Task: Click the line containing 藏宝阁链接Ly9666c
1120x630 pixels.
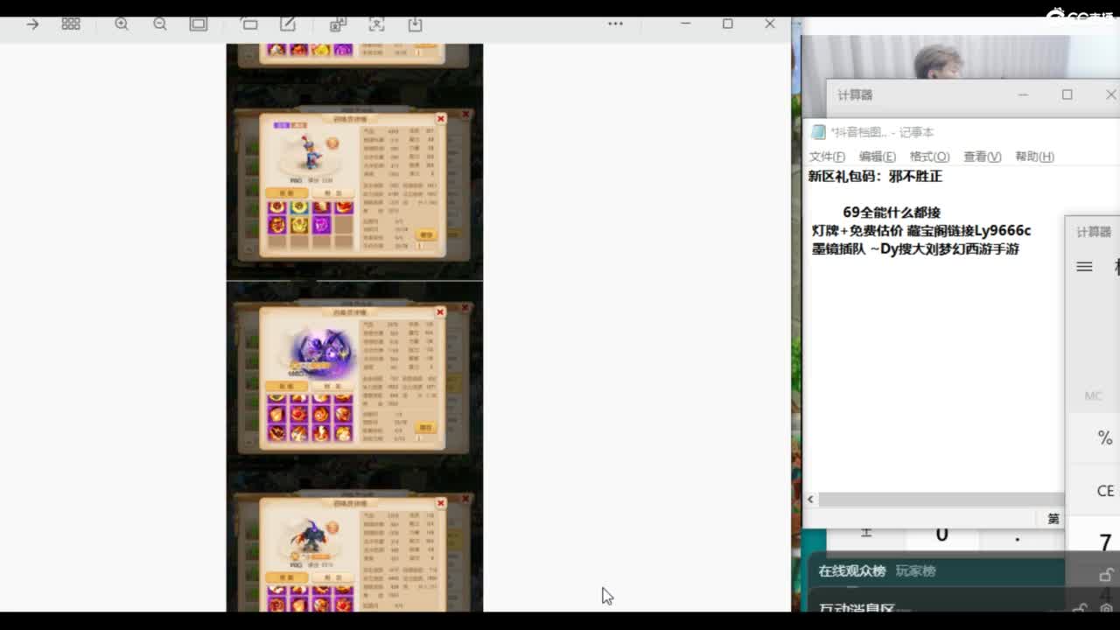Action: tap(921, 231)
